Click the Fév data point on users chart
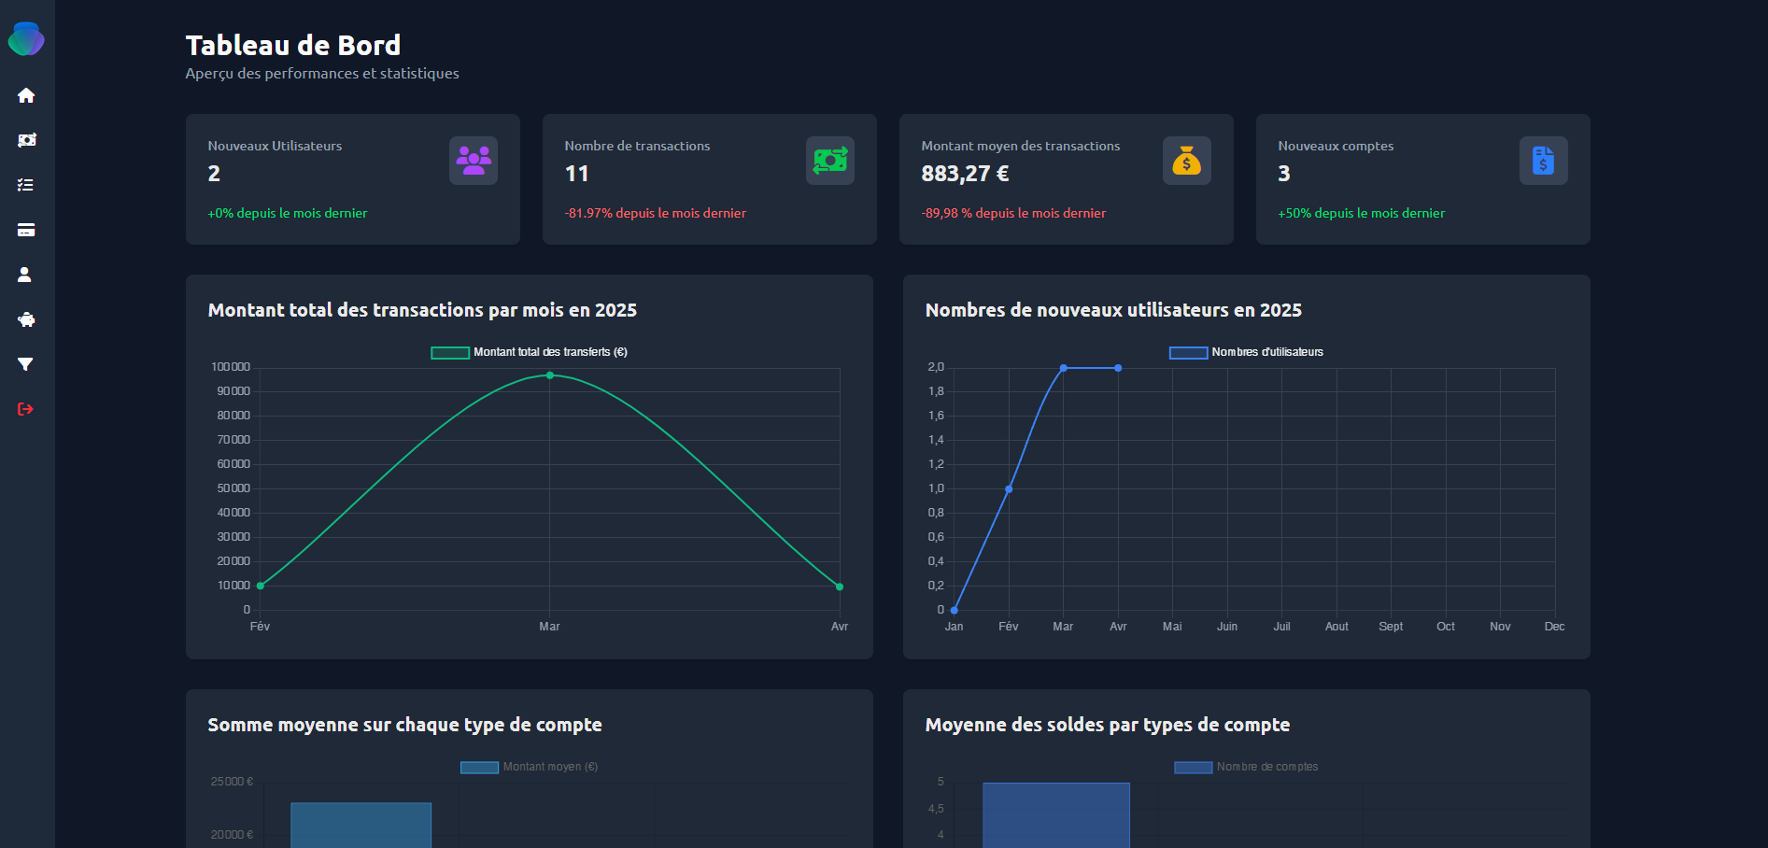Viewport: 1768px width, 848px height. [1009, 489]
